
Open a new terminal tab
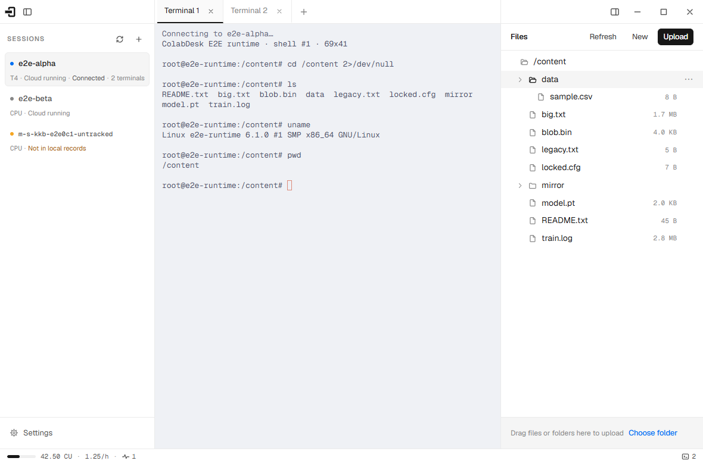pyautogui.click(x=303, y=12)
